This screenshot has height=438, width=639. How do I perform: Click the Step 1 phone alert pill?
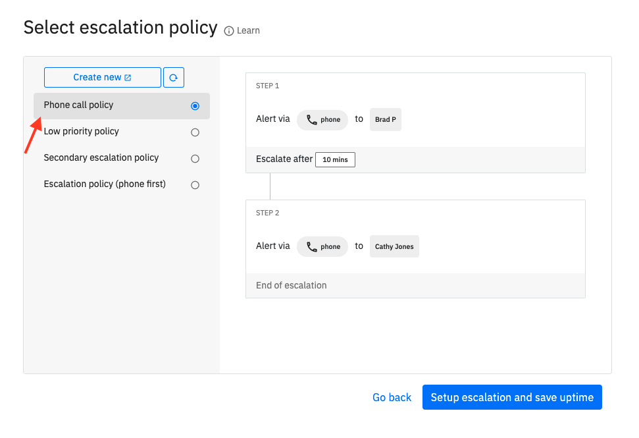pyautogui.click(x=322, y=120)
